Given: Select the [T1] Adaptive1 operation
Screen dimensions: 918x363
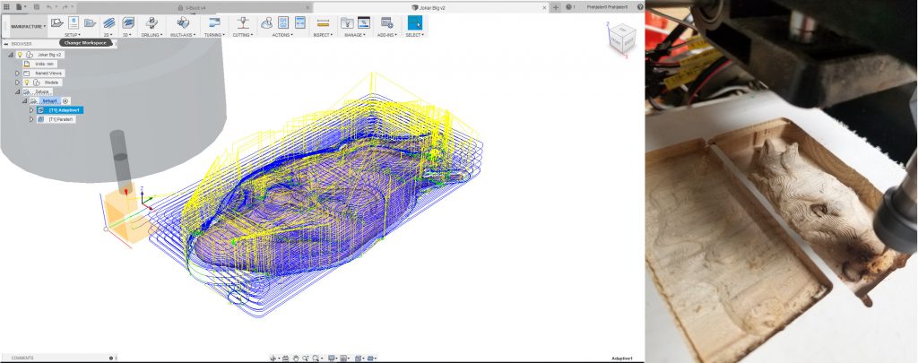Looking at the screenshot, I should coord(60,110).
